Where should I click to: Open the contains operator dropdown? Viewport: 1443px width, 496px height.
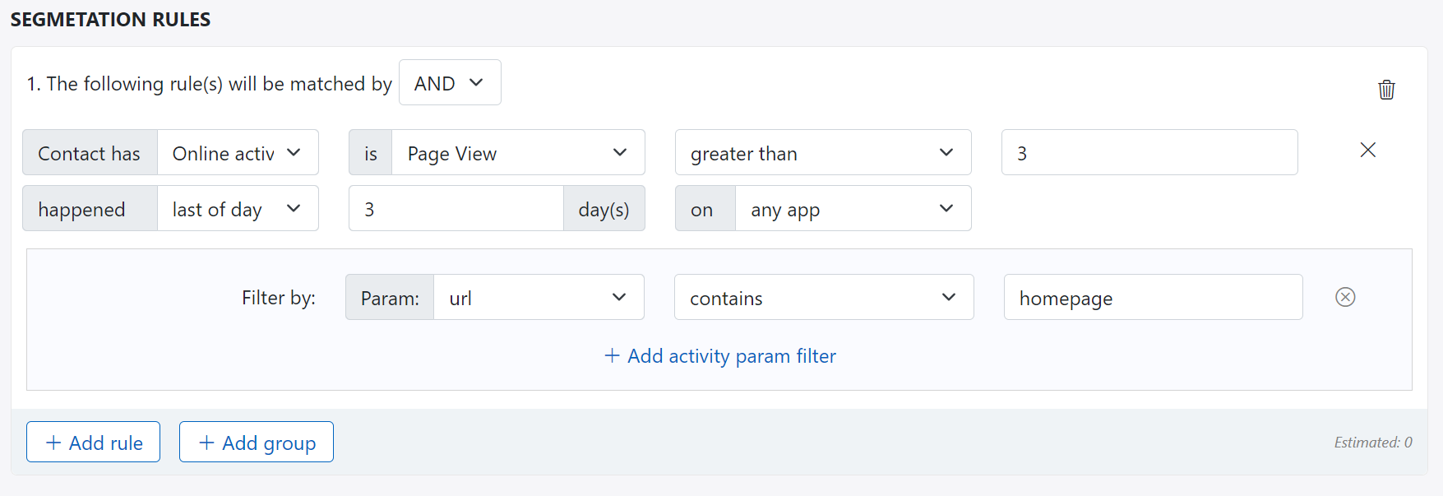tap(823, 298)
